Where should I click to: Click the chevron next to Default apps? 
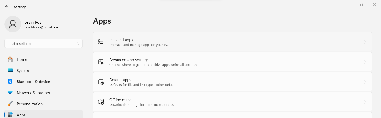(x=365, y=82)
